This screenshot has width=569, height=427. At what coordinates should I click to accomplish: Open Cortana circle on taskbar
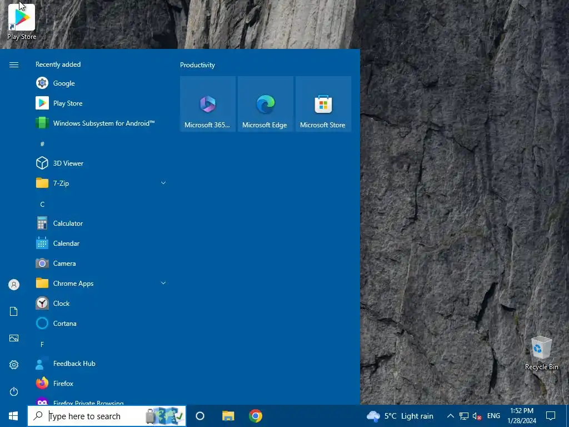(x=200, y=416)
